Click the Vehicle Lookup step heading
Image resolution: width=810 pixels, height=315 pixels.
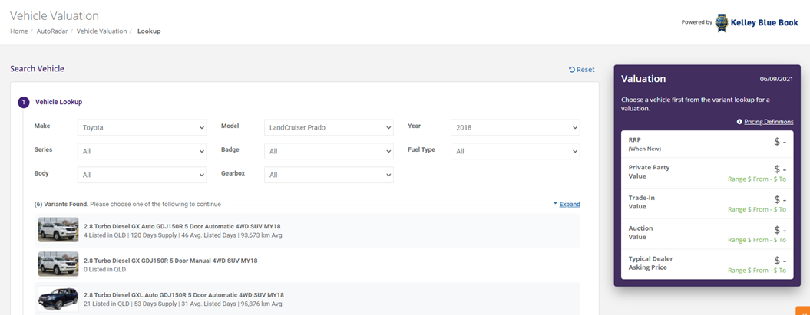(x=58, y=102)
